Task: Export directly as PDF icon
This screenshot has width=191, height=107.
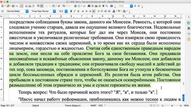Action: (26, 6)
